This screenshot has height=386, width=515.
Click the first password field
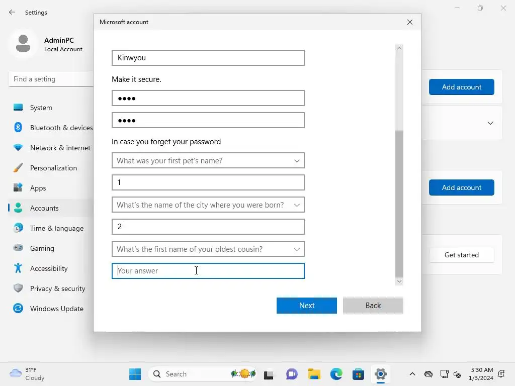pos(208,98)
